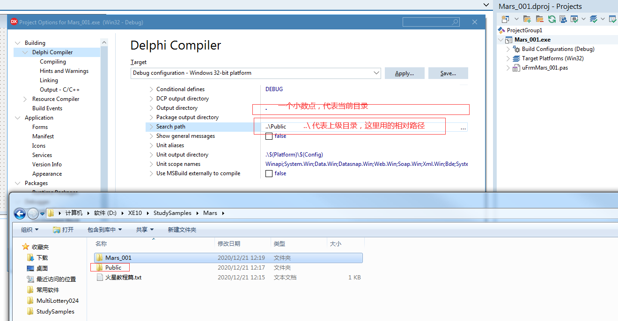
Task: Click the ProjectGroup1 diamond icon
Action: [x=501, y=30]
